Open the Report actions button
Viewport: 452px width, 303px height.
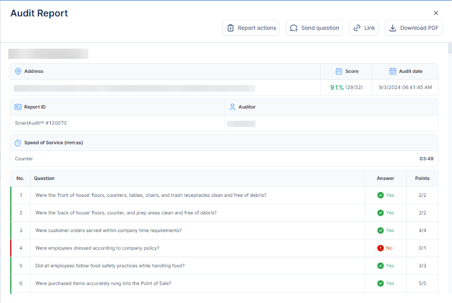click(251, 28)
